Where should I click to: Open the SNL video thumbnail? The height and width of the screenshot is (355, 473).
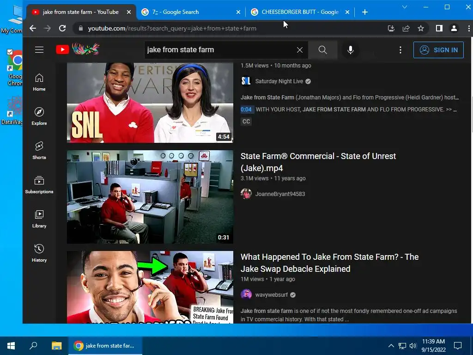(150, 103)
